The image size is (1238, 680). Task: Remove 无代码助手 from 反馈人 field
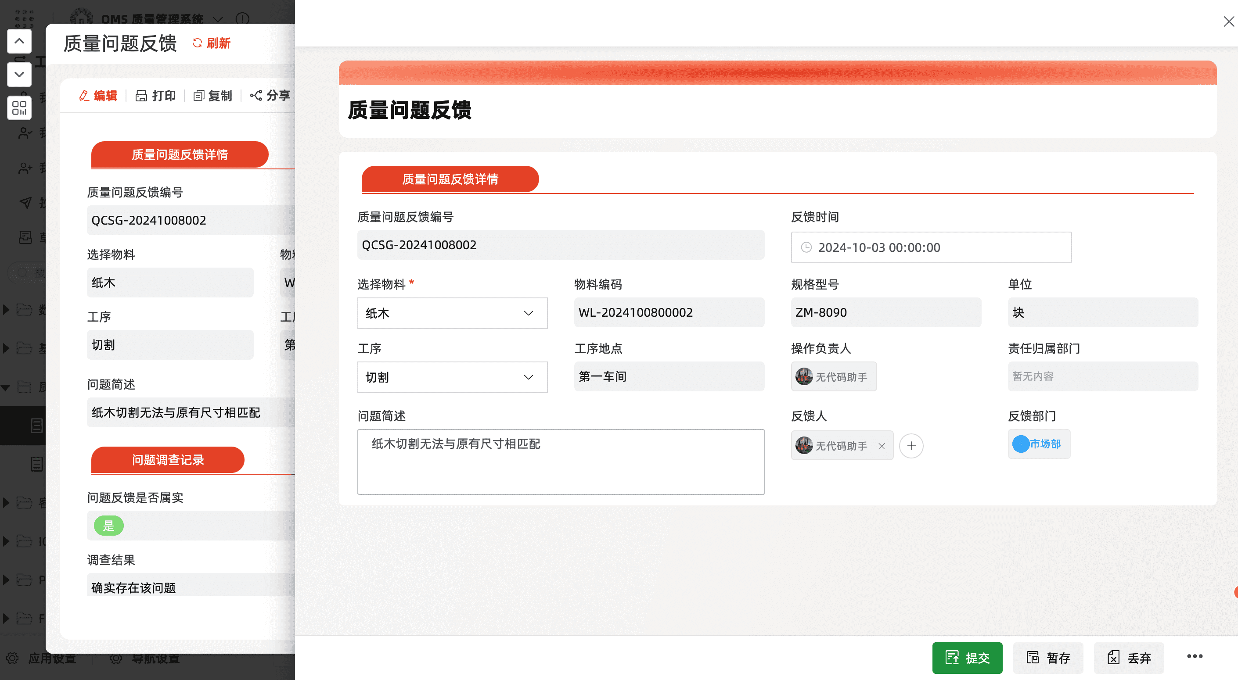pyautogui.click(x=882, y=446)
